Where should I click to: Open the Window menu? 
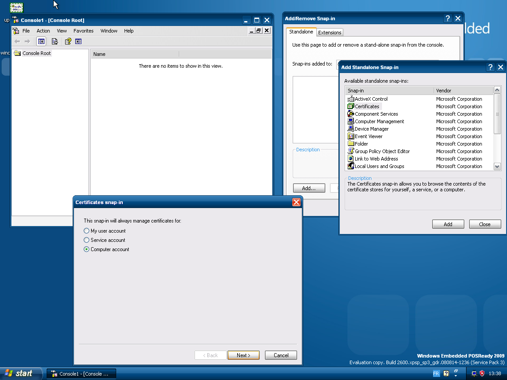coord(109,31)
